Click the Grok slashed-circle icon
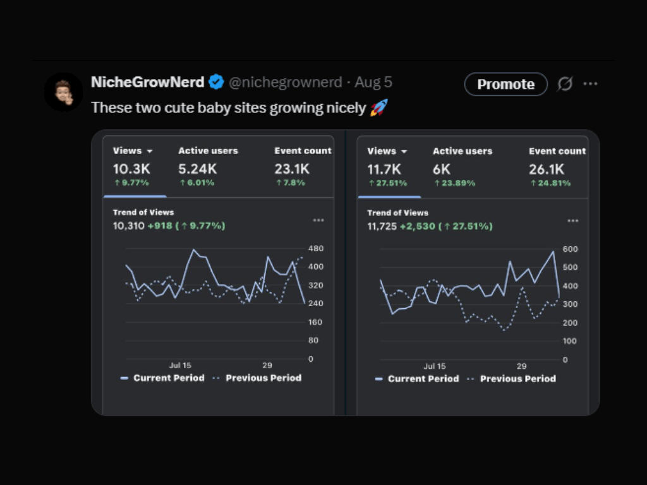 [565, 84]
